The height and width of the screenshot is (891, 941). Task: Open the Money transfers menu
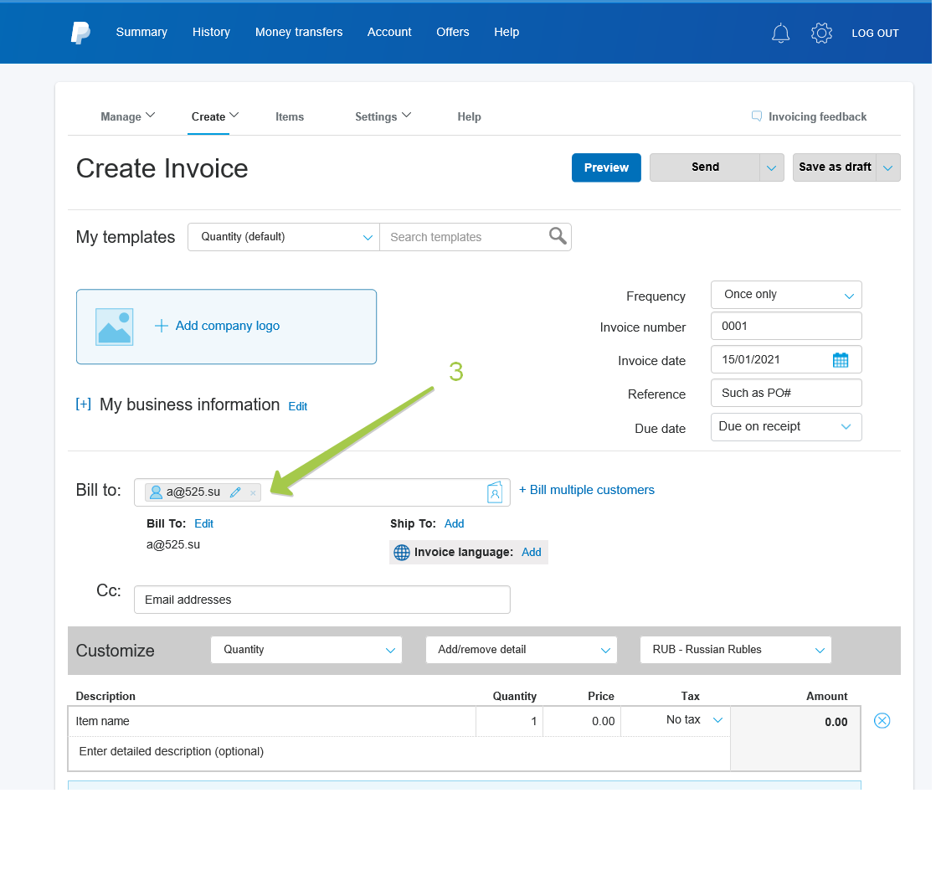[299, 32]
